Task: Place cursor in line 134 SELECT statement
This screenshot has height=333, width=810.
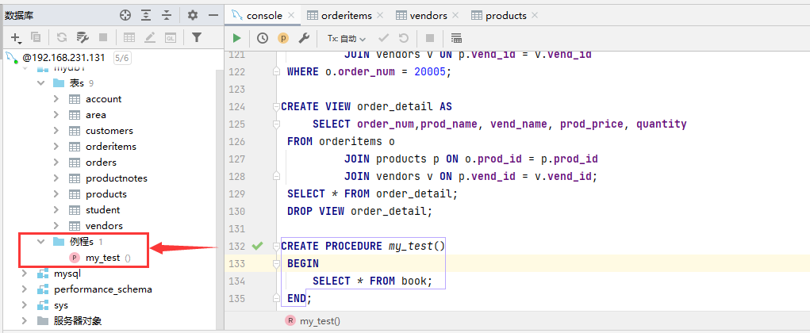Action: (372, 281)
